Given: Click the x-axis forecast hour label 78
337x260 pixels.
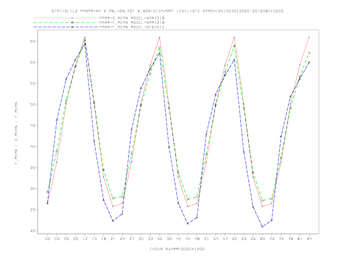Looking at the screenshot, I should click(291, 239).
